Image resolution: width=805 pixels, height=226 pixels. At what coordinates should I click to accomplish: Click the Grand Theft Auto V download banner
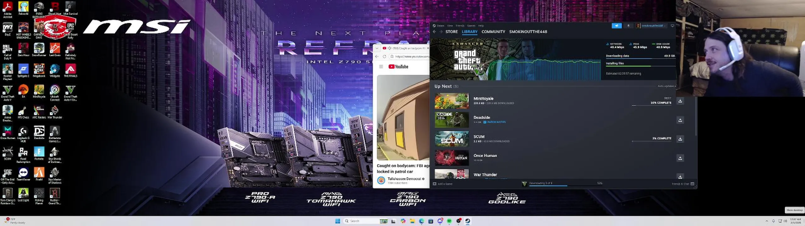515,59
